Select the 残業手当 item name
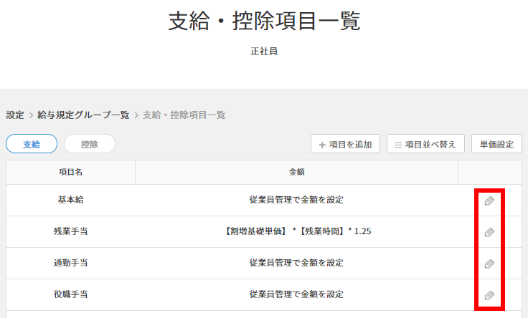This screenshot has height=318, width=528. click(71, 231)
